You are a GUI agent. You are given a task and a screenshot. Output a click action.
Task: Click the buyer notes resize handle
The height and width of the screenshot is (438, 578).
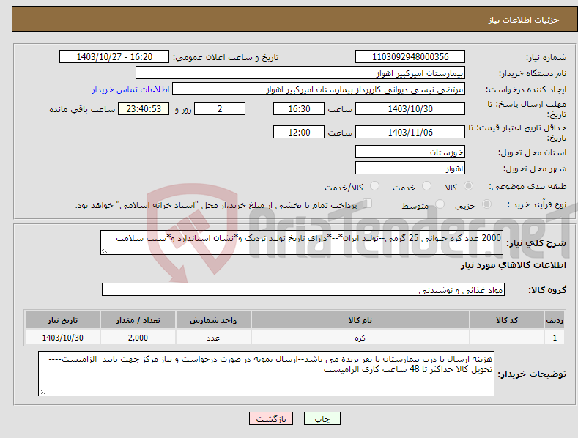click(x=42, y=392)
